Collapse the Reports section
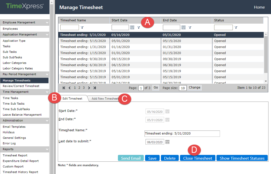The image size is (271, 174). [x=25, y=149]
